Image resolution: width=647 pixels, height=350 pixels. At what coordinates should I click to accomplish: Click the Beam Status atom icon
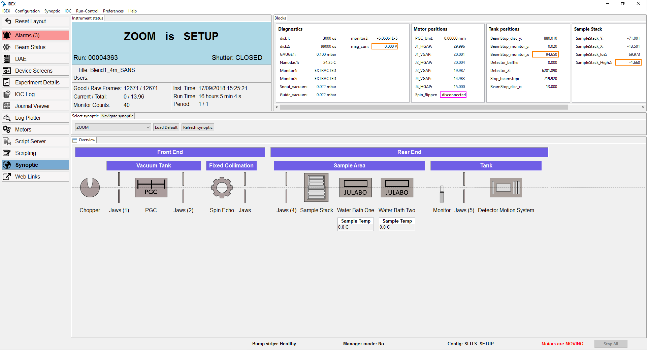(7, 47)
